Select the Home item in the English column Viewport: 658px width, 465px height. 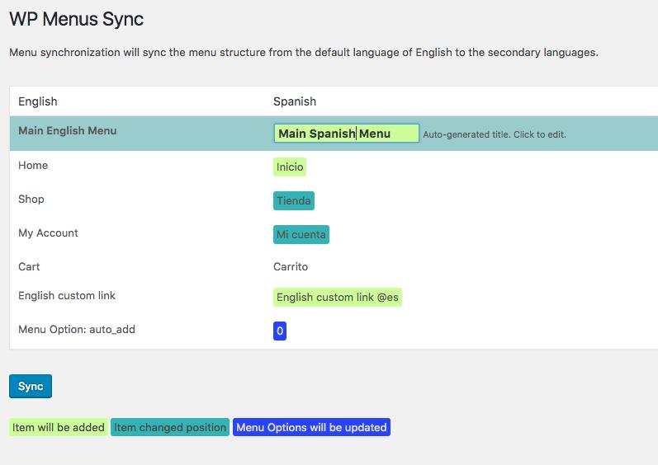(x=33, y=166)
